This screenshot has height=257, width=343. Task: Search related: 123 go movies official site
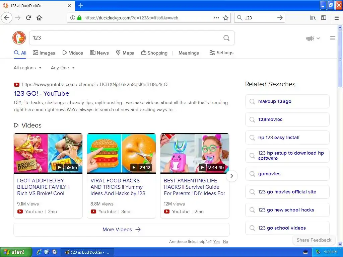coord(287,192)
